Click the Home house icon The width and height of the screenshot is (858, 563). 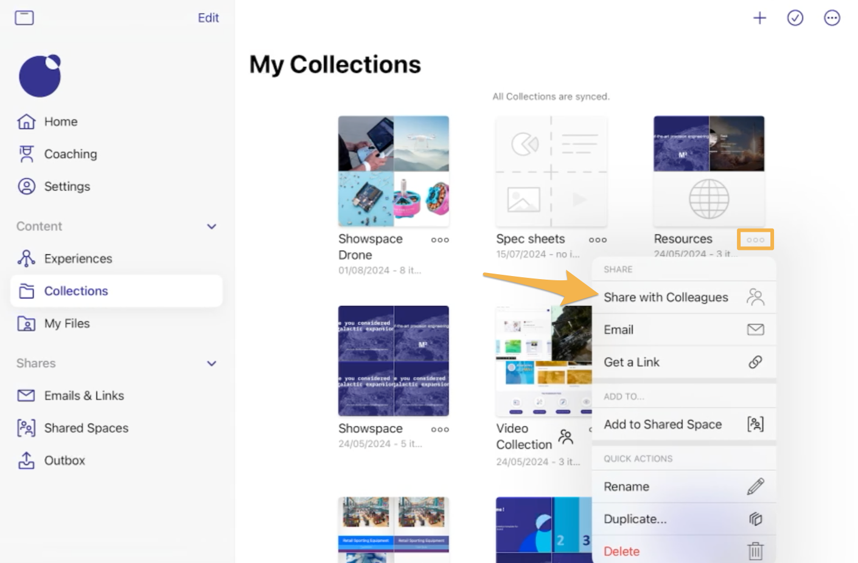click(26, 122)
